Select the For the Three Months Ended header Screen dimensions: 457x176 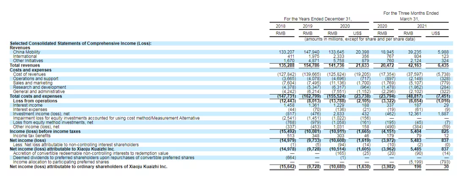coord(411,14)
